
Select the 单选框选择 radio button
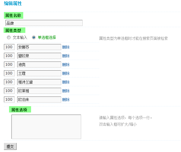click(x=34, y=37)
